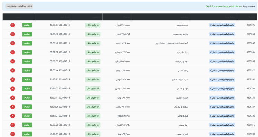Click the شناسه column header

[247, 17]
